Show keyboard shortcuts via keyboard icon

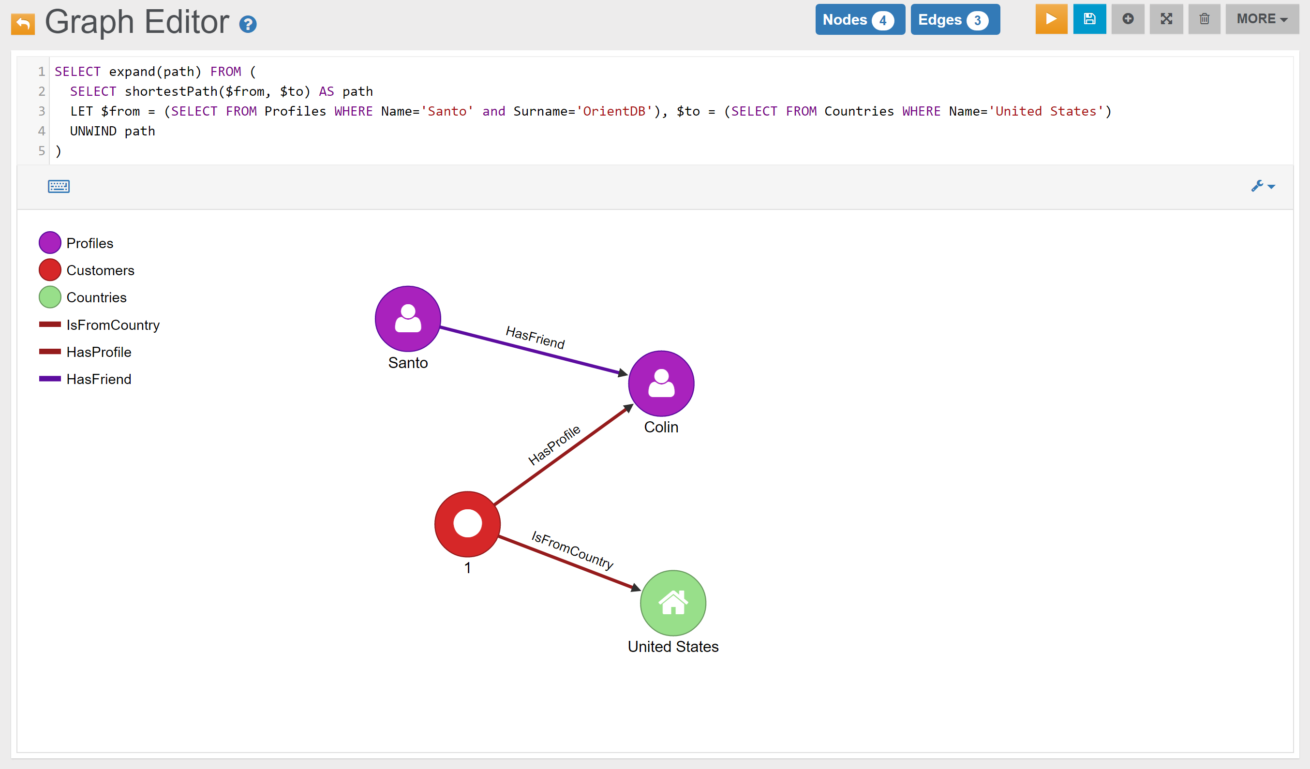coord(59,187)
